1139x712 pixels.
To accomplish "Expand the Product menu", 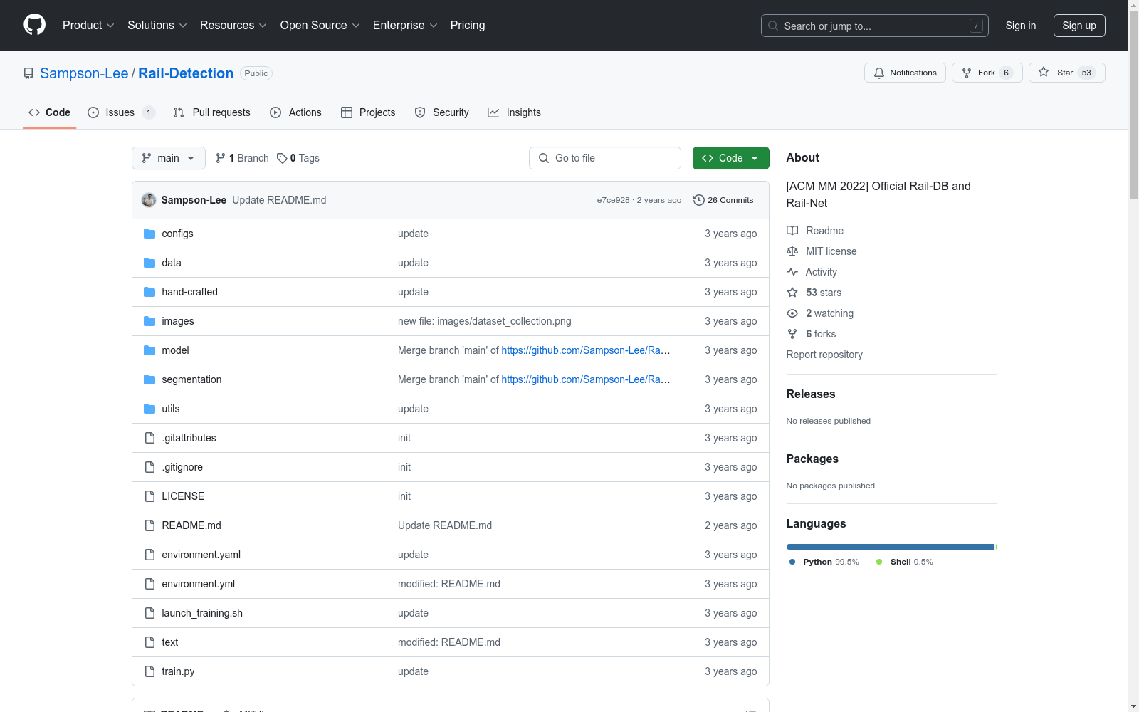I will (x=88, y=26).
